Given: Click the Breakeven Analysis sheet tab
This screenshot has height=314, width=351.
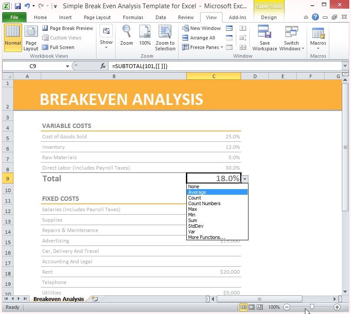Looking at the screenshot, I should coord(58,299).
